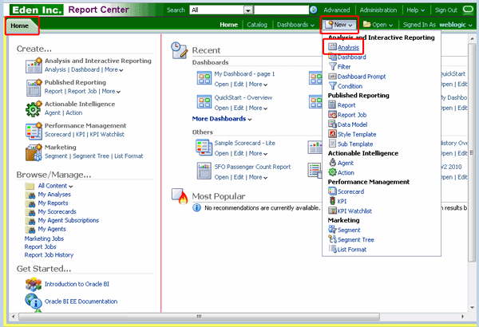The width and height of the screenshot is (479, 327).
Task: Edit My Dashboard - page 1
Action: coord(239,85)
